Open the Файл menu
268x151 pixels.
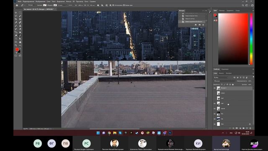(x=20, y=2)
